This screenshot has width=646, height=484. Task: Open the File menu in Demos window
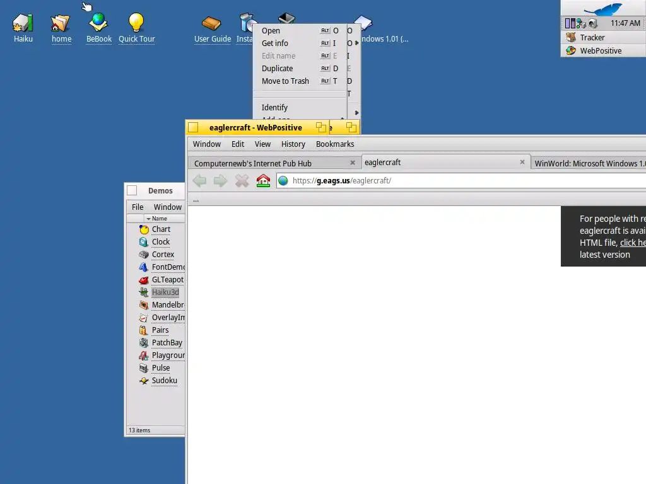[x=138, y=207]
